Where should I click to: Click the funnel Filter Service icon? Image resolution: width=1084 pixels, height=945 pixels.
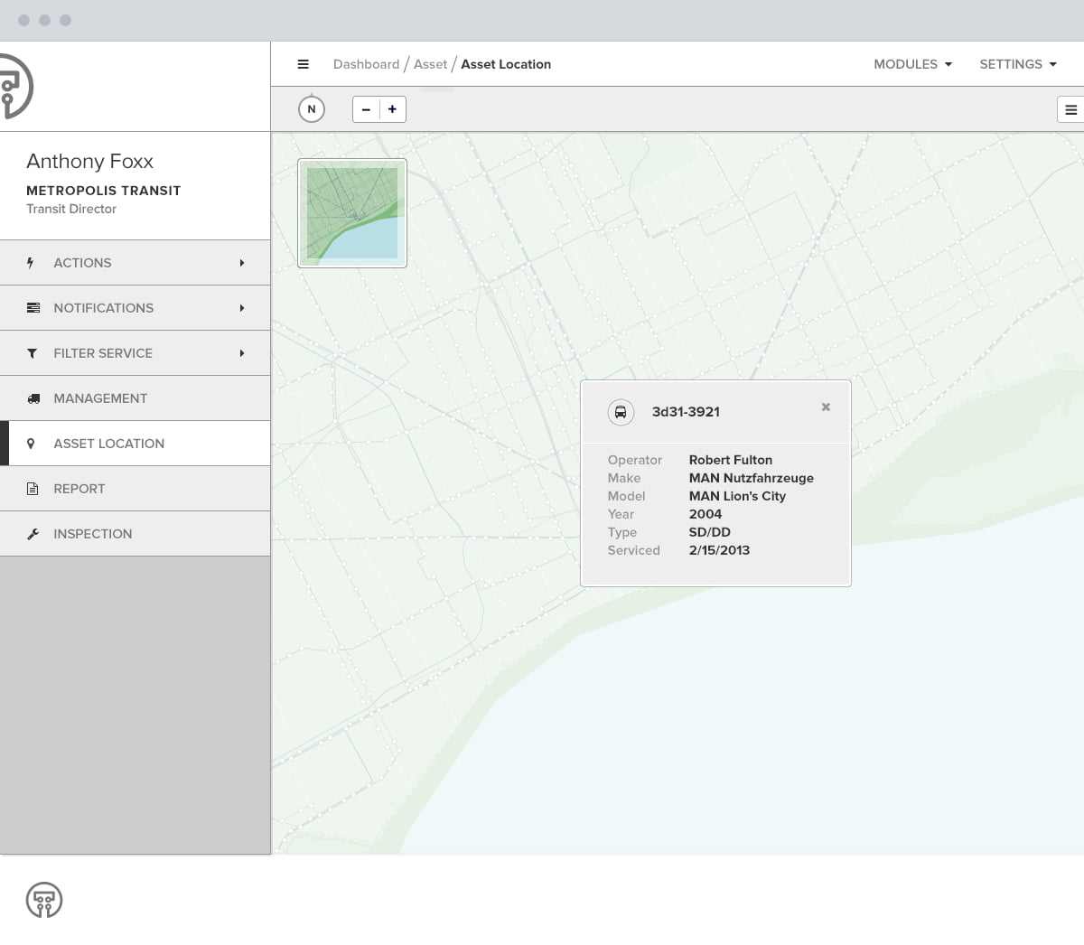(33, 353)
